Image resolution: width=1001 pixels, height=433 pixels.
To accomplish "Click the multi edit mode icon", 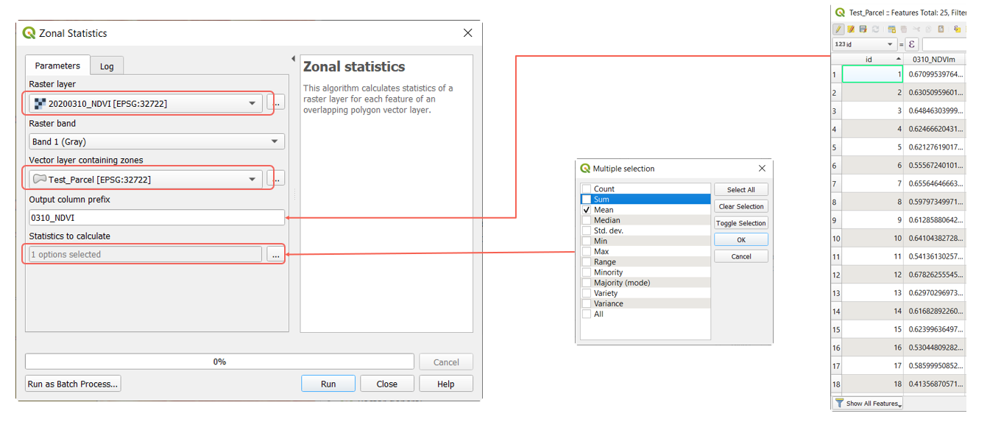I will pyautogui.click(x=851, y=29).
